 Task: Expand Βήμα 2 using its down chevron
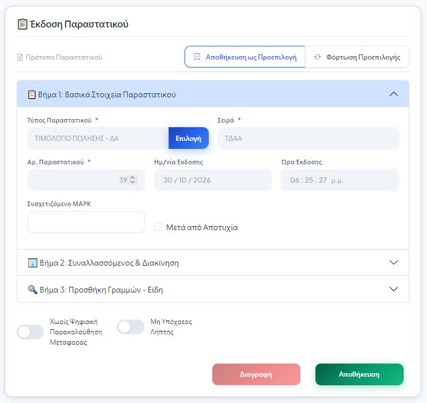[394, 262]
